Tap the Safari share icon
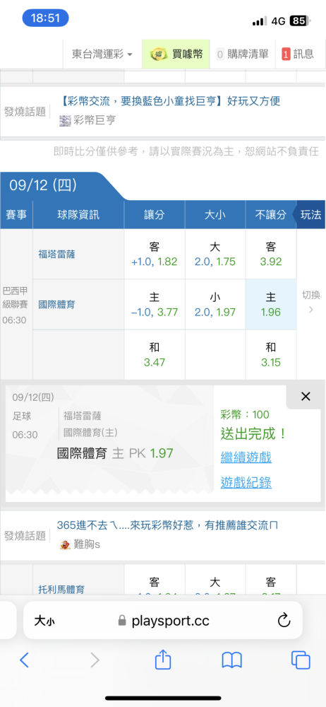This screenshot has height=707, width=326. [x=163, y=659]
